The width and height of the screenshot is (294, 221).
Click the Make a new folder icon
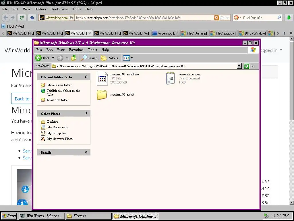pyautogui.click(x=43, y=85)
